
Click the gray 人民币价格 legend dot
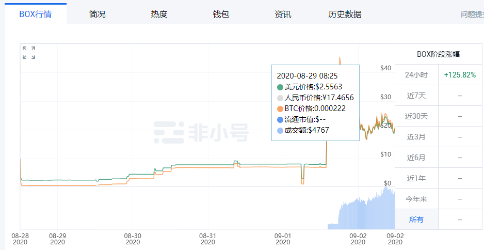coord(280,98)
